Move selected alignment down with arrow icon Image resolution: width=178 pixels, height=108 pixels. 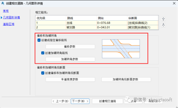click(163, 25)
